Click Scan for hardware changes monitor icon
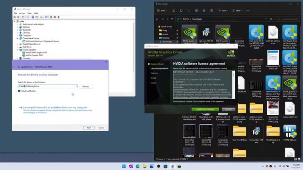 tap(46, 17)
